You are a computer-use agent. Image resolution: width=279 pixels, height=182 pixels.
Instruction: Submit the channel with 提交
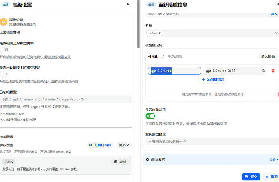click(x=251, y=176)
